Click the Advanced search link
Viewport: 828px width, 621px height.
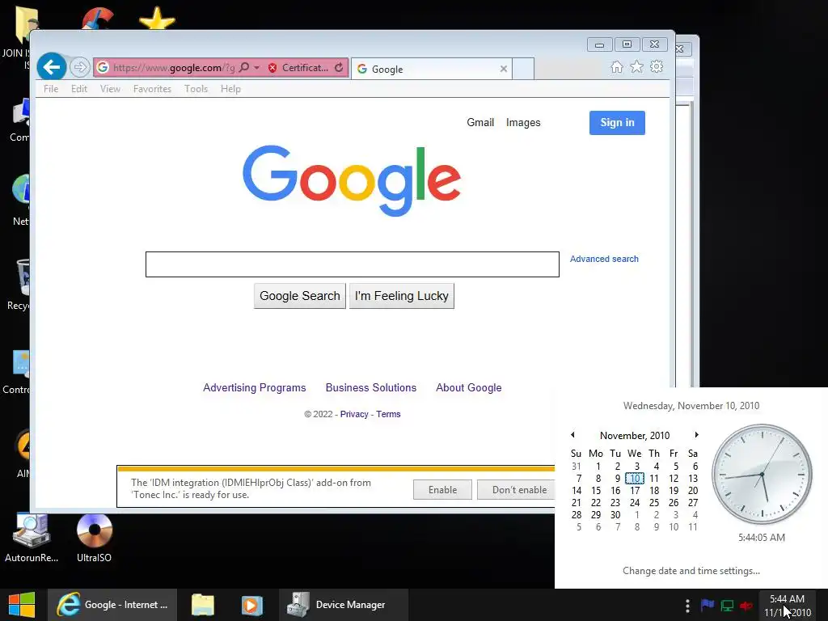click(604, 259)
